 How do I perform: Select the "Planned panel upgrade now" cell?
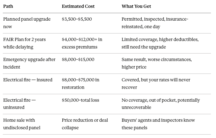(x=27, y=23)
